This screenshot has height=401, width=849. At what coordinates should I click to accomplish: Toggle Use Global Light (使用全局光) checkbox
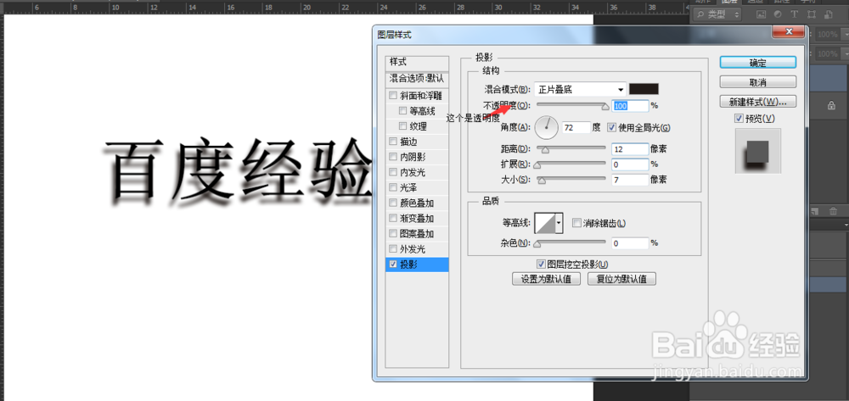point(612,127)
